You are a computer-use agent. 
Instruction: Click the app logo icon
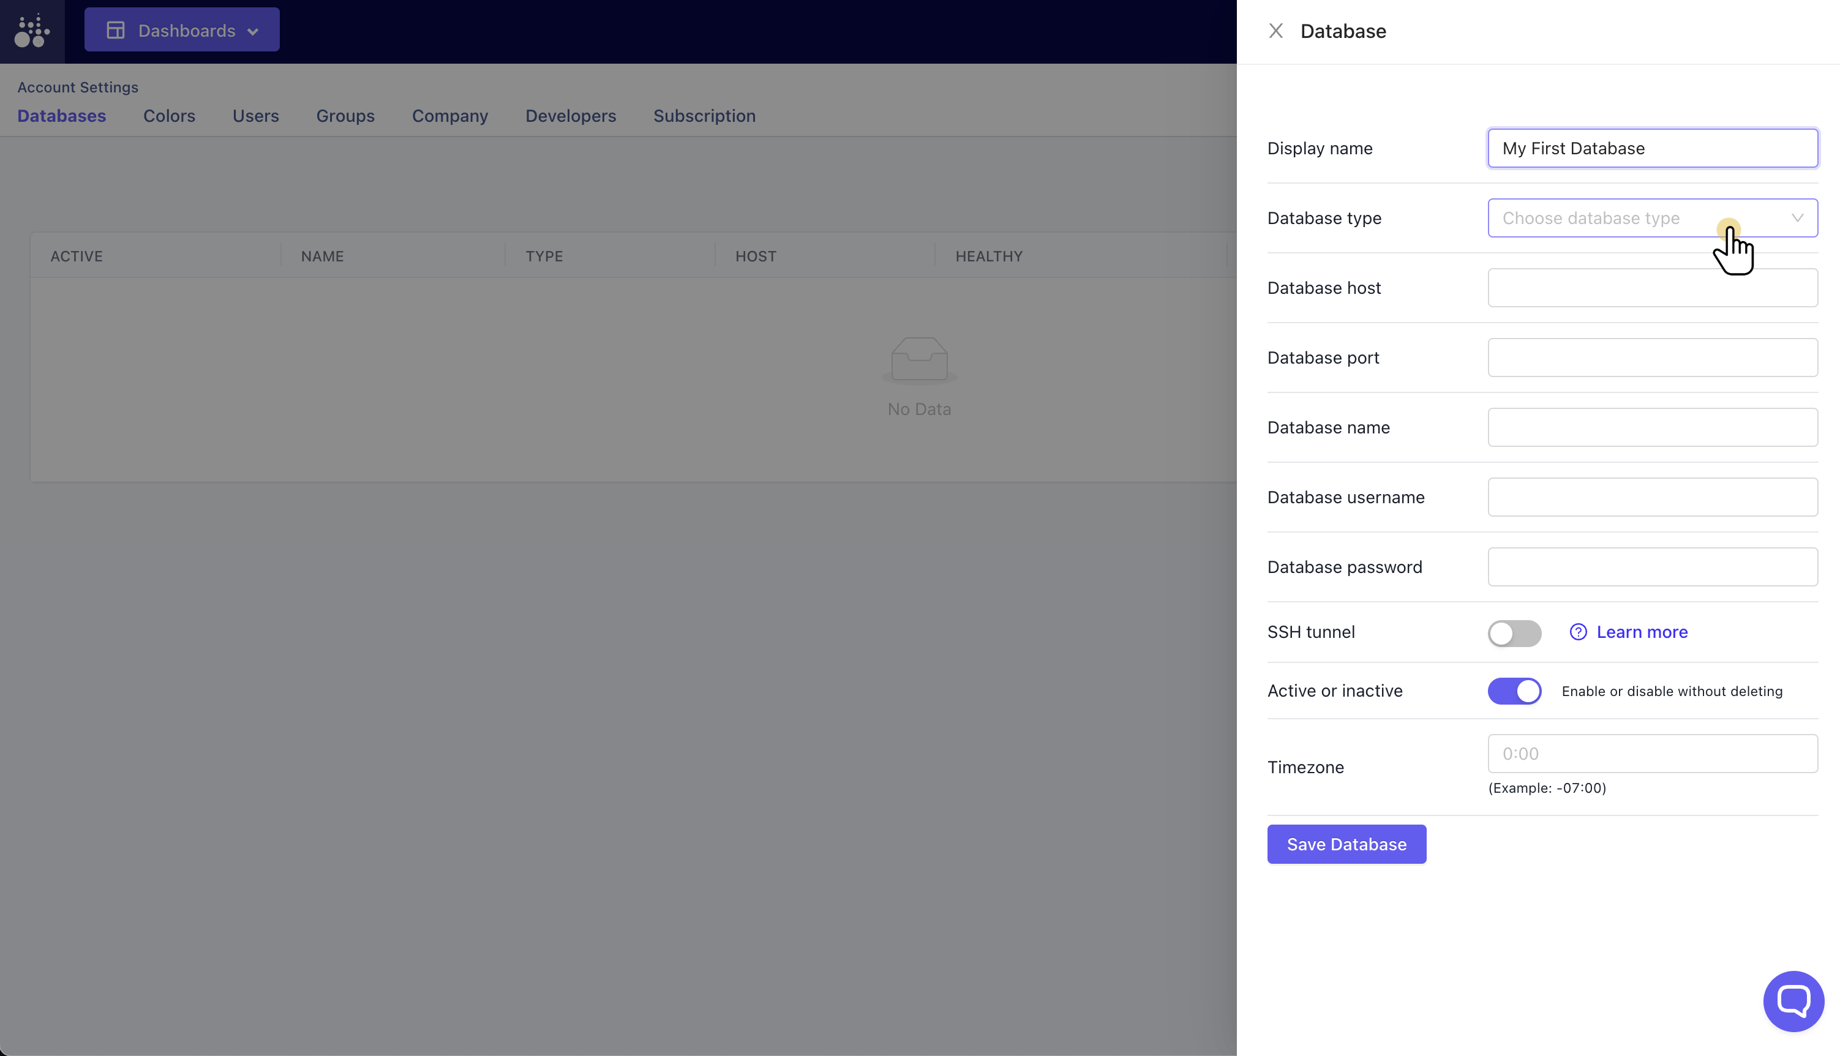32,31
